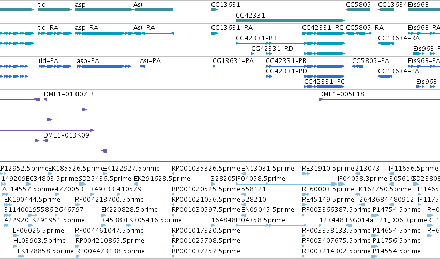Select the tld gene bar
This screenshot has width=440, height=259.
coord(55,10)
